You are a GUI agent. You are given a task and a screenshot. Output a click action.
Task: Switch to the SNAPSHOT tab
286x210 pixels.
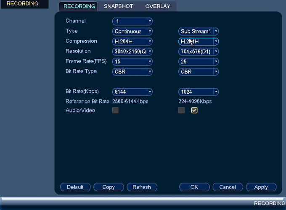click(x=119, y=6)
